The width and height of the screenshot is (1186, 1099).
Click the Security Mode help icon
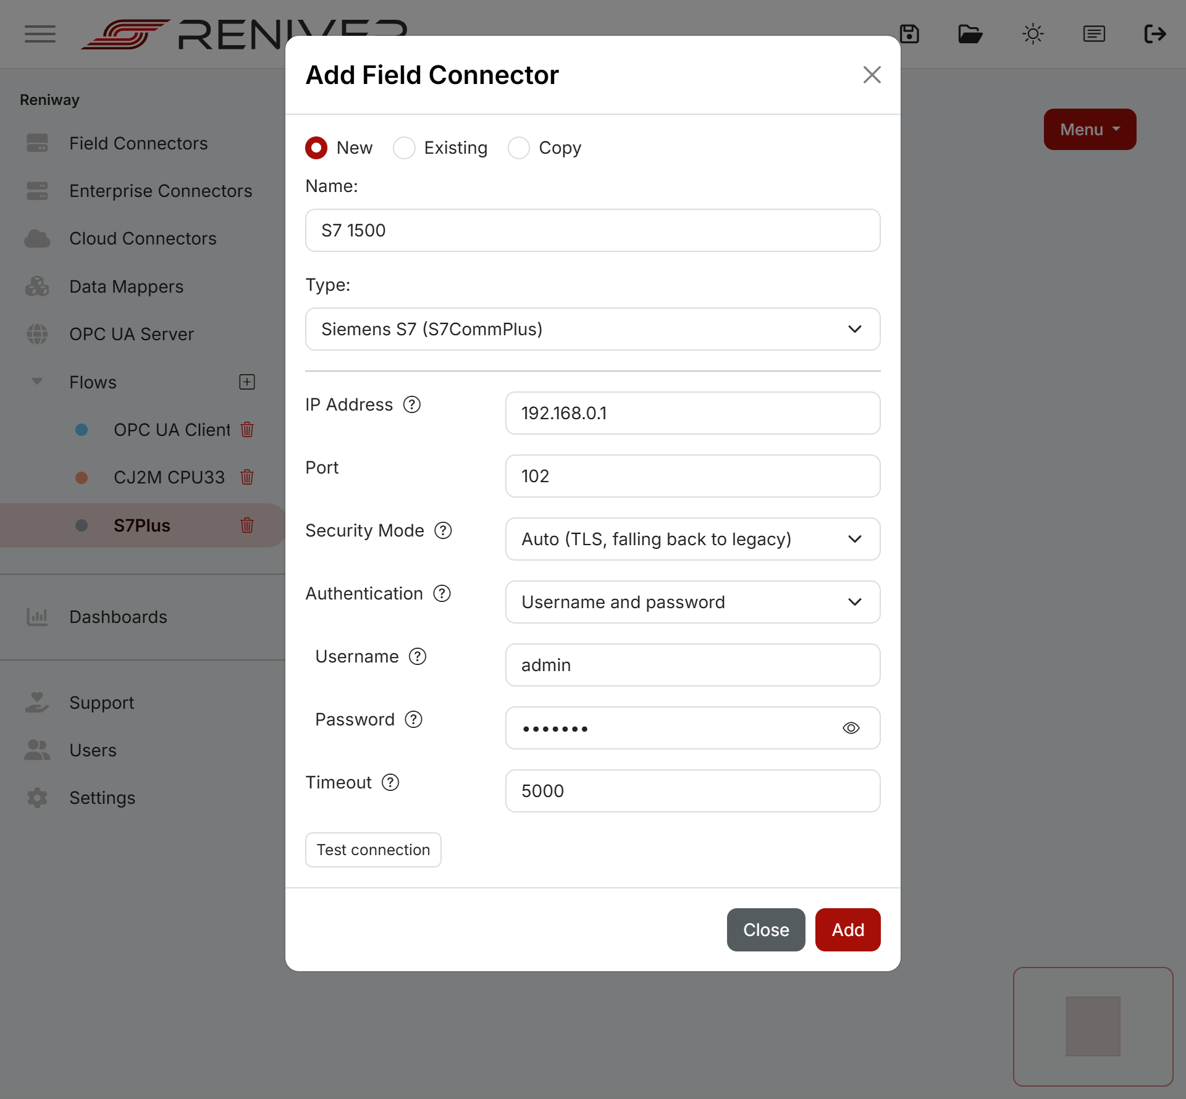(443, 530)
